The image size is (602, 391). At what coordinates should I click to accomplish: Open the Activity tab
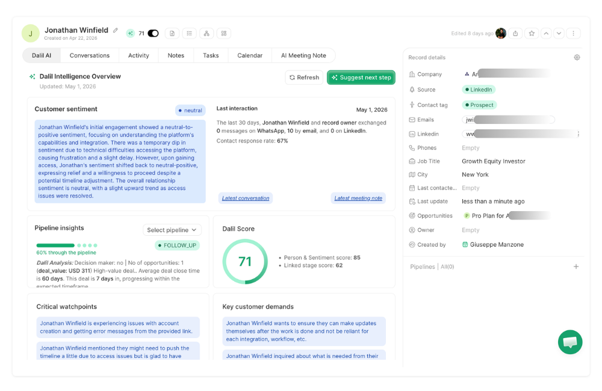(138, 55)
